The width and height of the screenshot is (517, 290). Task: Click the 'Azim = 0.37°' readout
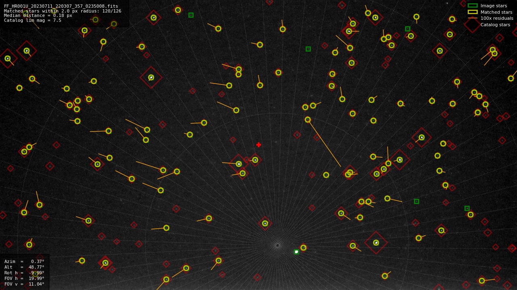tap(24, 261)
